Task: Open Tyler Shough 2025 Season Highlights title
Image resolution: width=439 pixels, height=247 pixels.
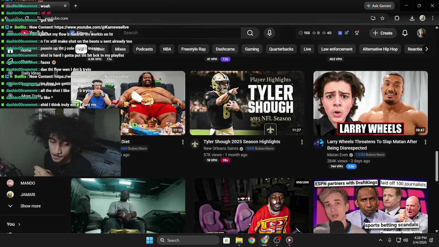Action: pyautogui.click(x=242, y=142)
